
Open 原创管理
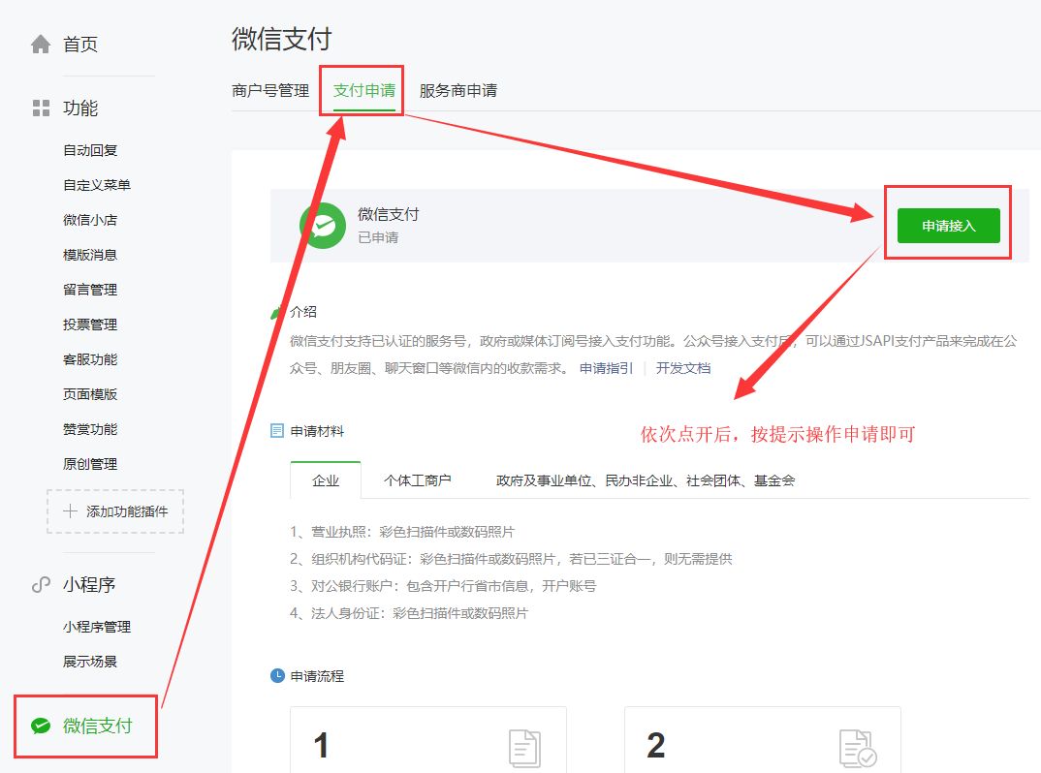pyautogui.click(x=90, y=464)
